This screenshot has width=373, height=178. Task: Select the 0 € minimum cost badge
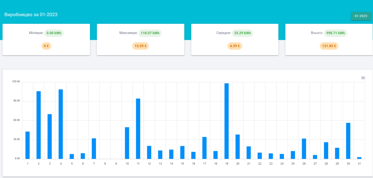46,46
